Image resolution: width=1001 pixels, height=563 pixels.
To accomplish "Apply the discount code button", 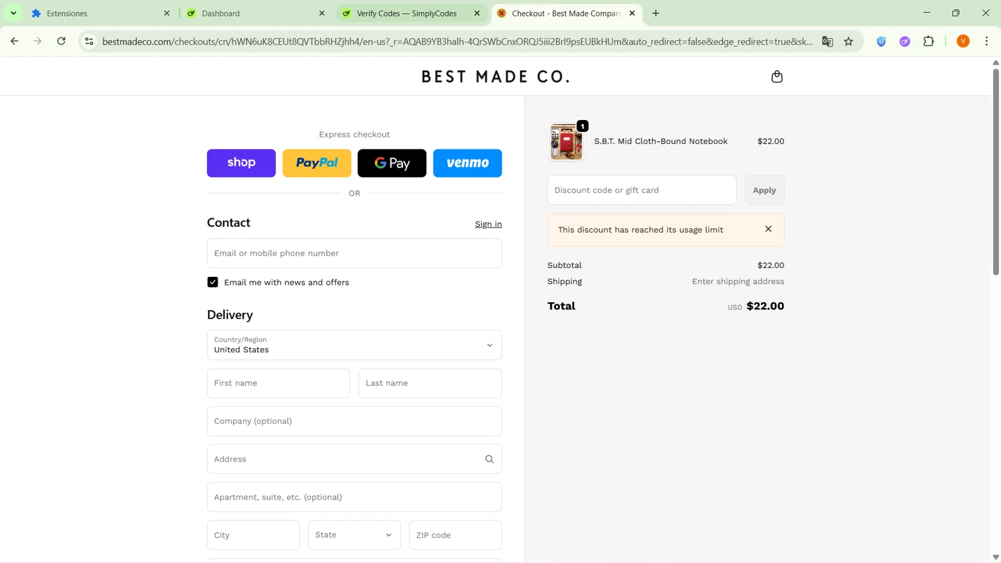I will [764, 190].
